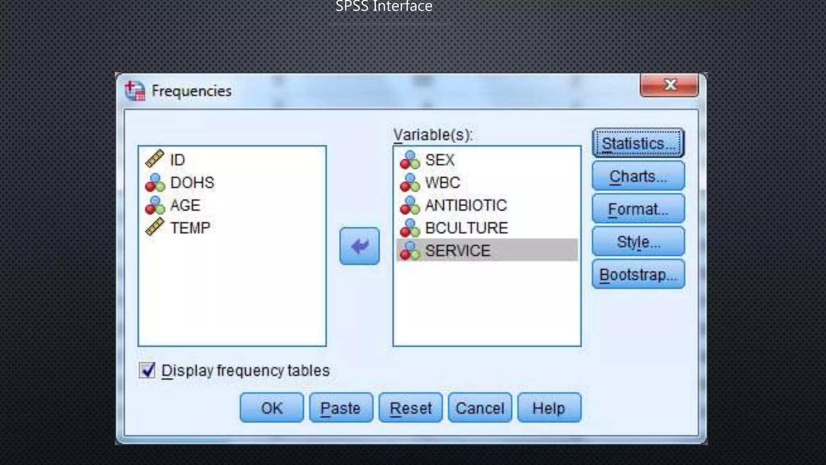Click the nominal icon beside WBC
The height and width of the screenshot is (465, 826).
pos(410,182)
